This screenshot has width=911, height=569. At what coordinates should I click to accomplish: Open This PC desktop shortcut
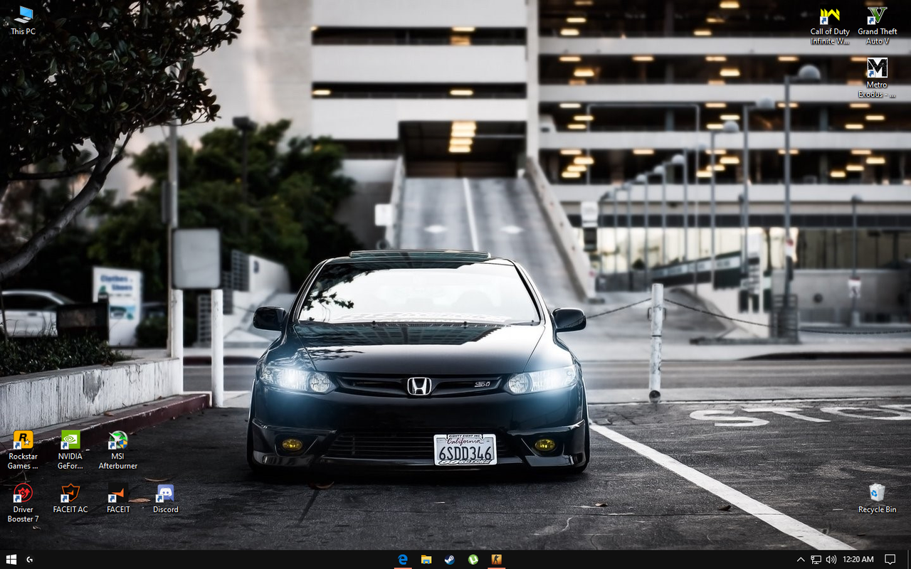(x=23, y=20)
